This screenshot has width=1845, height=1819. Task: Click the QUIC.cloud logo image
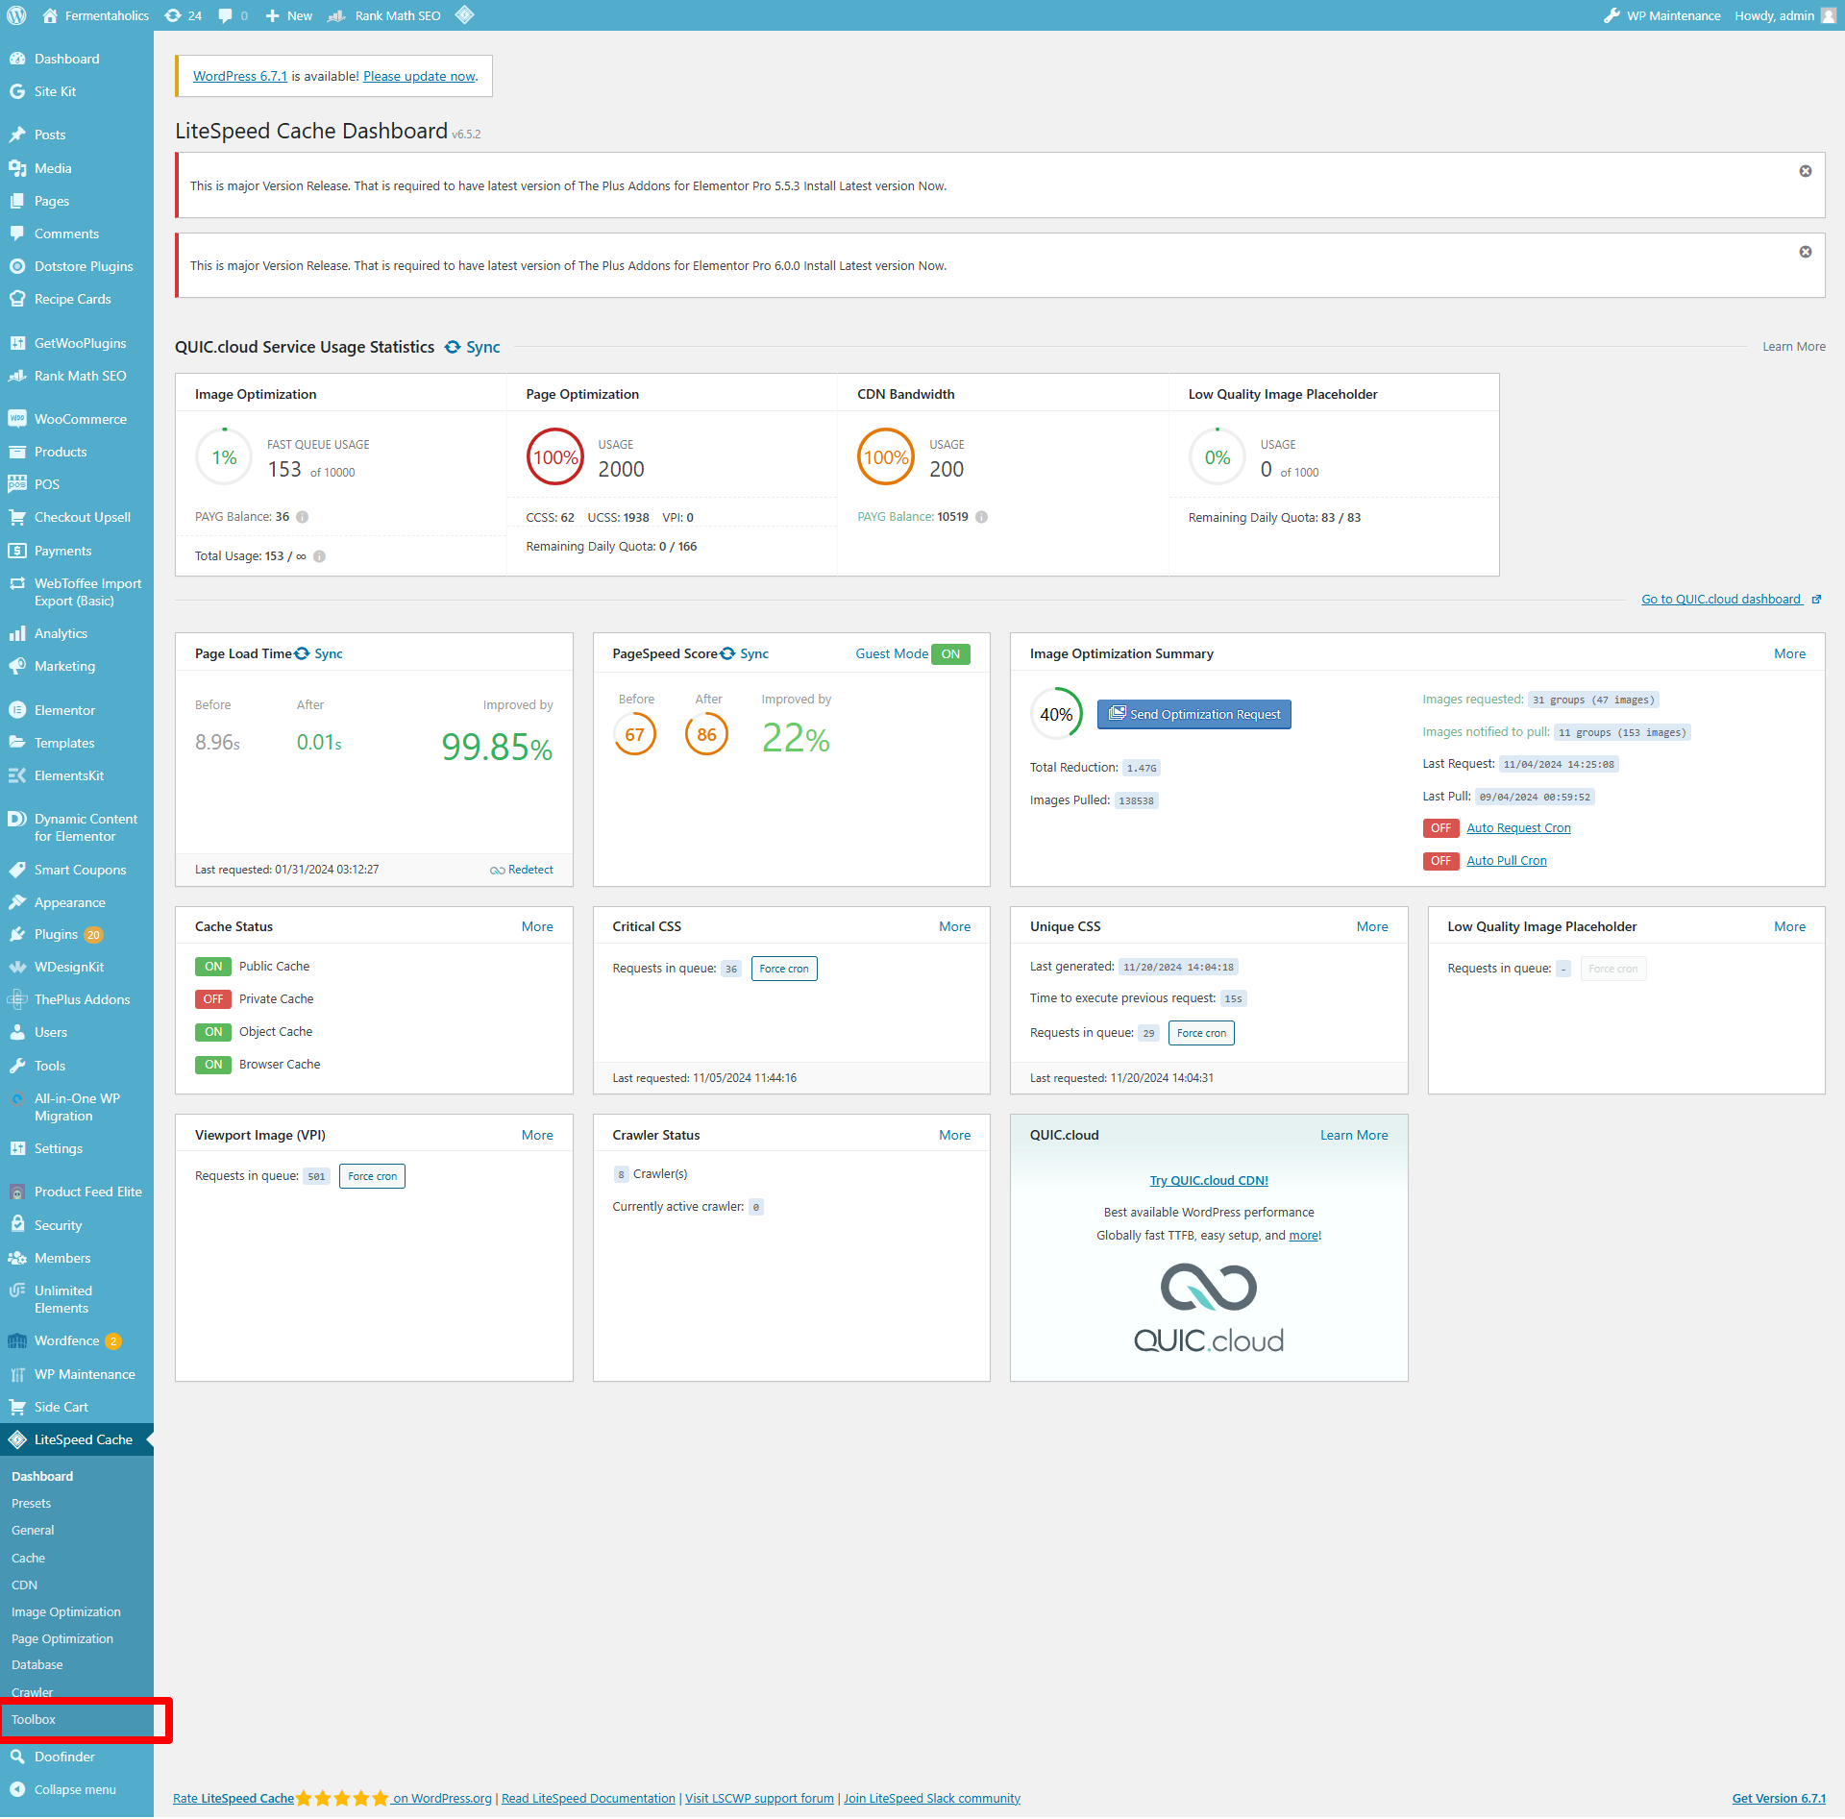[x=1209, y=1307]
